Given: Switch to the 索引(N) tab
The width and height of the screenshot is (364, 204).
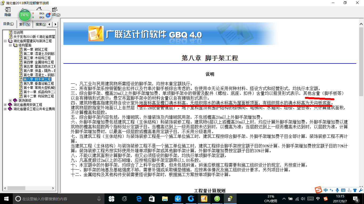Looking at the screenshot, I should (x=25, y=24).
